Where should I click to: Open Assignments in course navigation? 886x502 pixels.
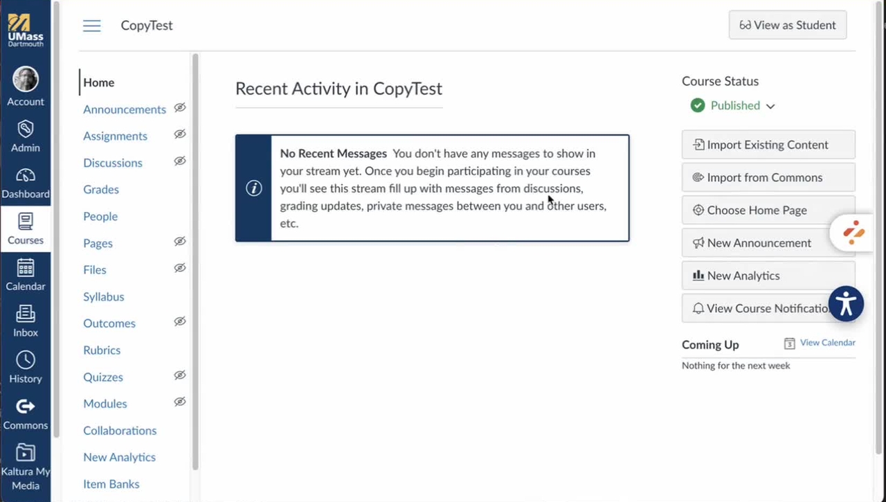(115, 136)
